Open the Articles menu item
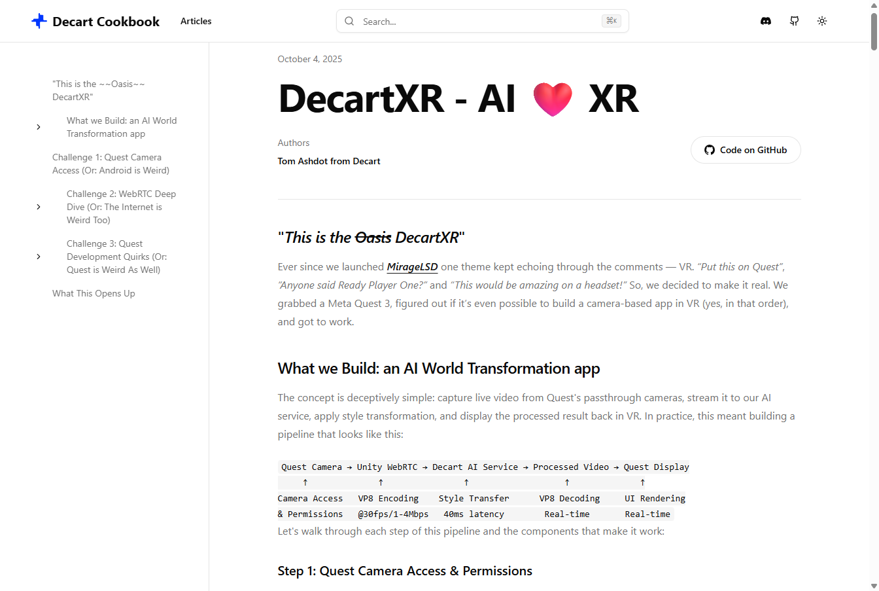 tap(196, 21)
